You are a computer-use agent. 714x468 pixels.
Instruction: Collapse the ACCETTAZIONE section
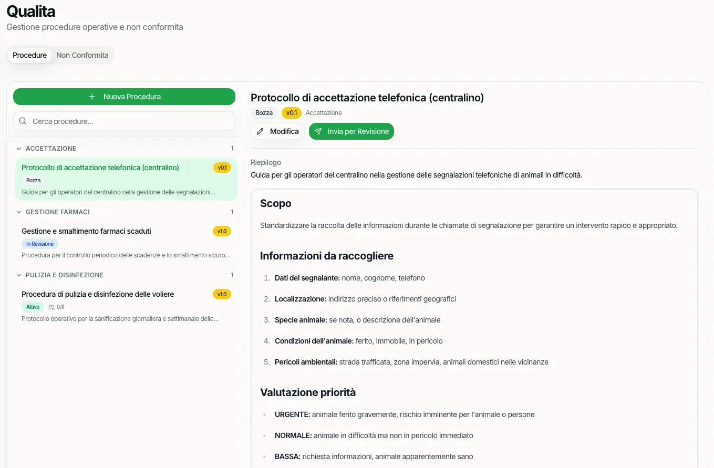click(19, 149)
